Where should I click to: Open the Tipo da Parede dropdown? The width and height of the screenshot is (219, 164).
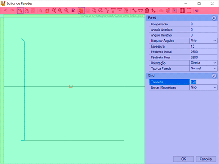coord(203,68)
